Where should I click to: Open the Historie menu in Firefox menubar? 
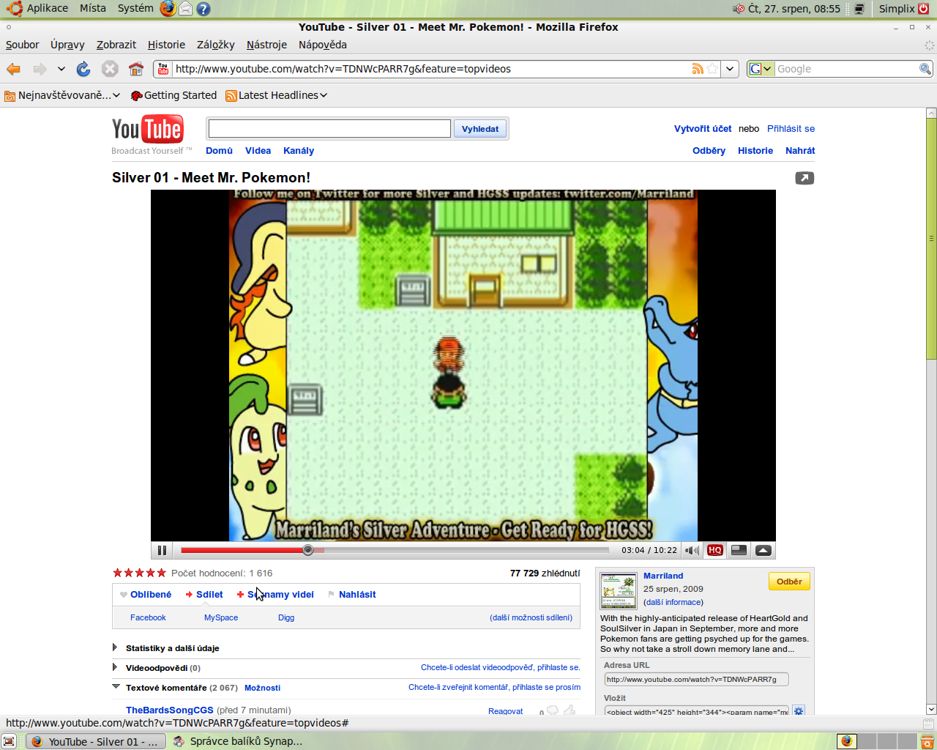pos(166,45)
